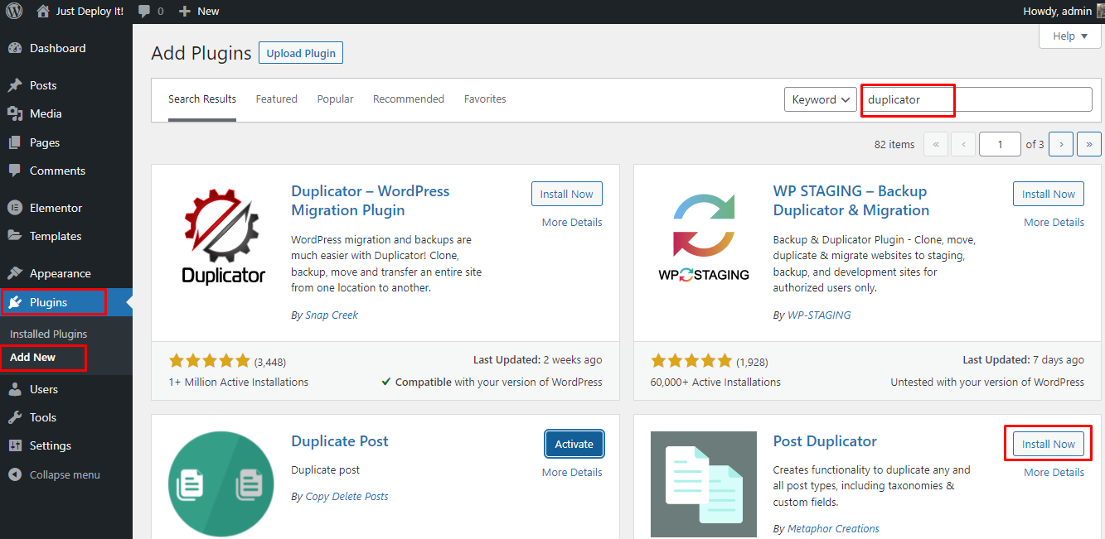Click the Appearance paintbrush icon
Screen dimensions: 1105x539
(15, 273)
